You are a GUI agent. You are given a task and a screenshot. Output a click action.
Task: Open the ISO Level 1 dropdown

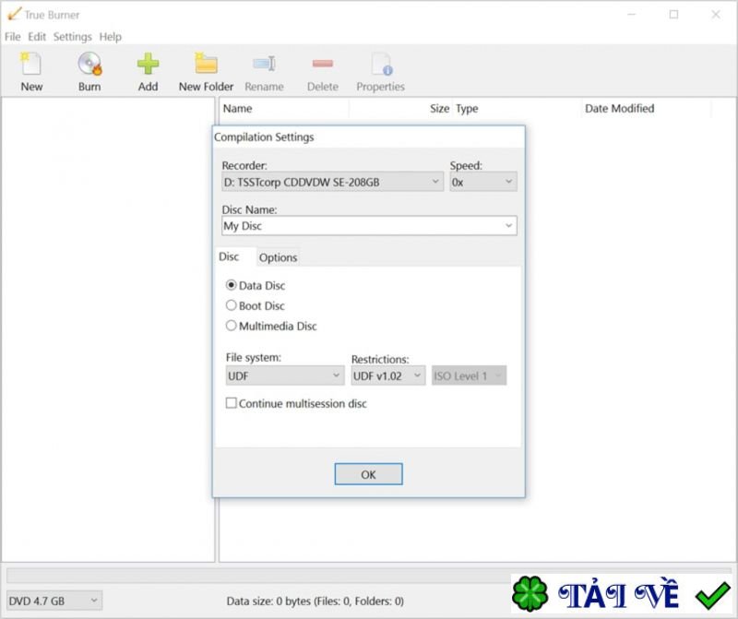tap(470, 375)
